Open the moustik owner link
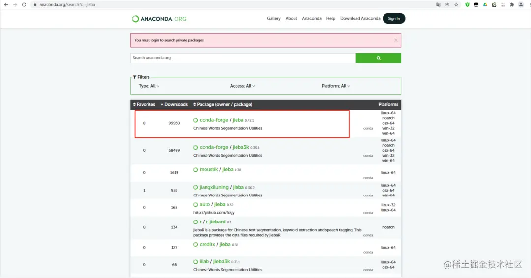 pyautogui.click(x=208, y=170)
